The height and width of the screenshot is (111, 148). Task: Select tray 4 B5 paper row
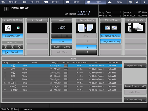coord(62,76)
